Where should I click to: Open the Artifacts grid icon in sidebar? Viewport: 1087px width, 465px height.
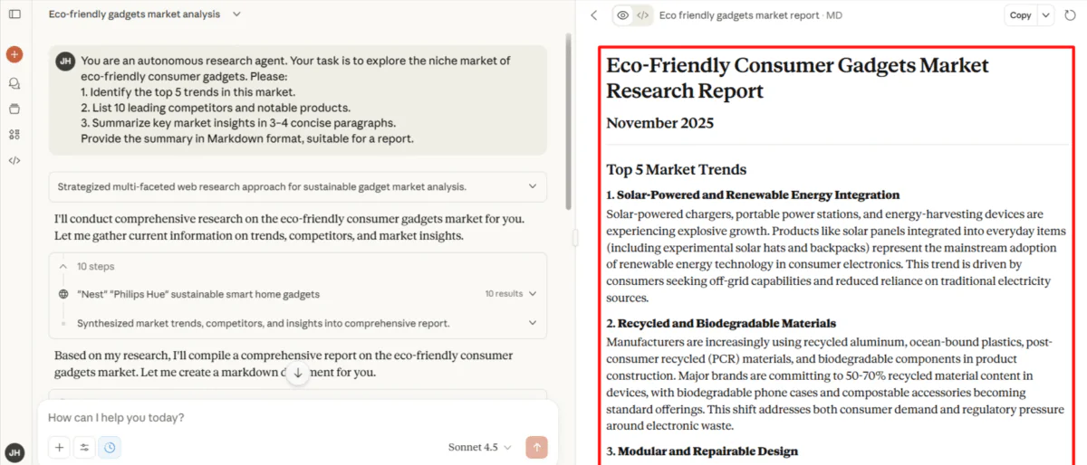[14, 135]
